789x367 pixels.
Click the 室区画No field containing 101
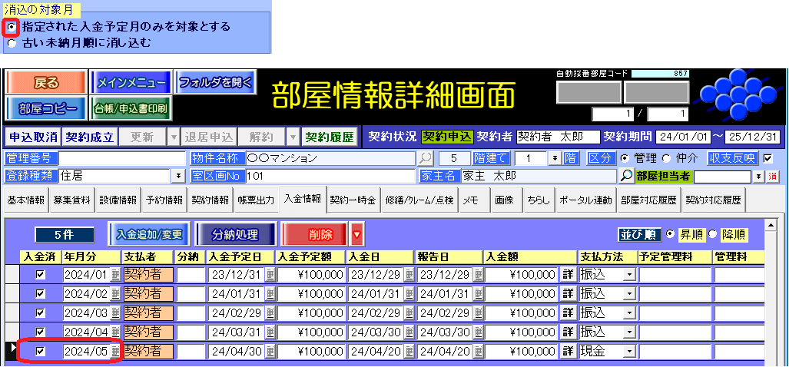330,176
